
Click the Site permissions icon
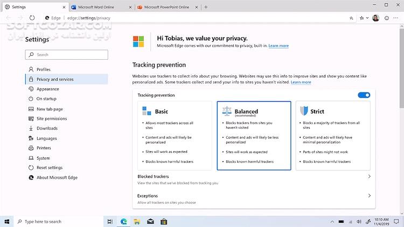click(31, 118)
